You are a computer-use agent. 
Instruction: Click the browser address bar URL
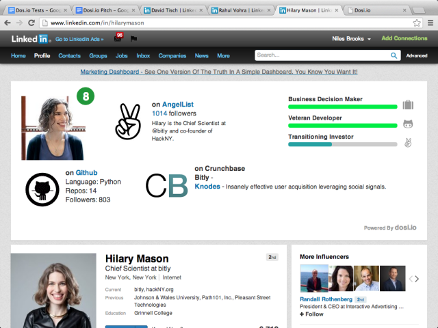pyautogui.click(x=97, y=23)
